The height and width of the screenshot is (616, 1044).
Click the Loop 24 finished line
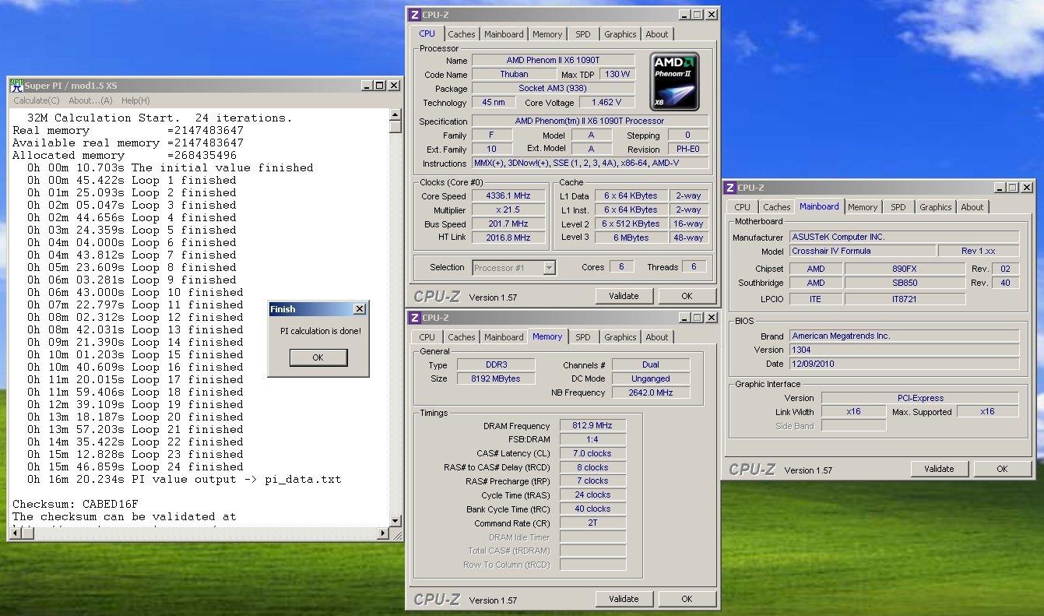(x=135, y=466)
